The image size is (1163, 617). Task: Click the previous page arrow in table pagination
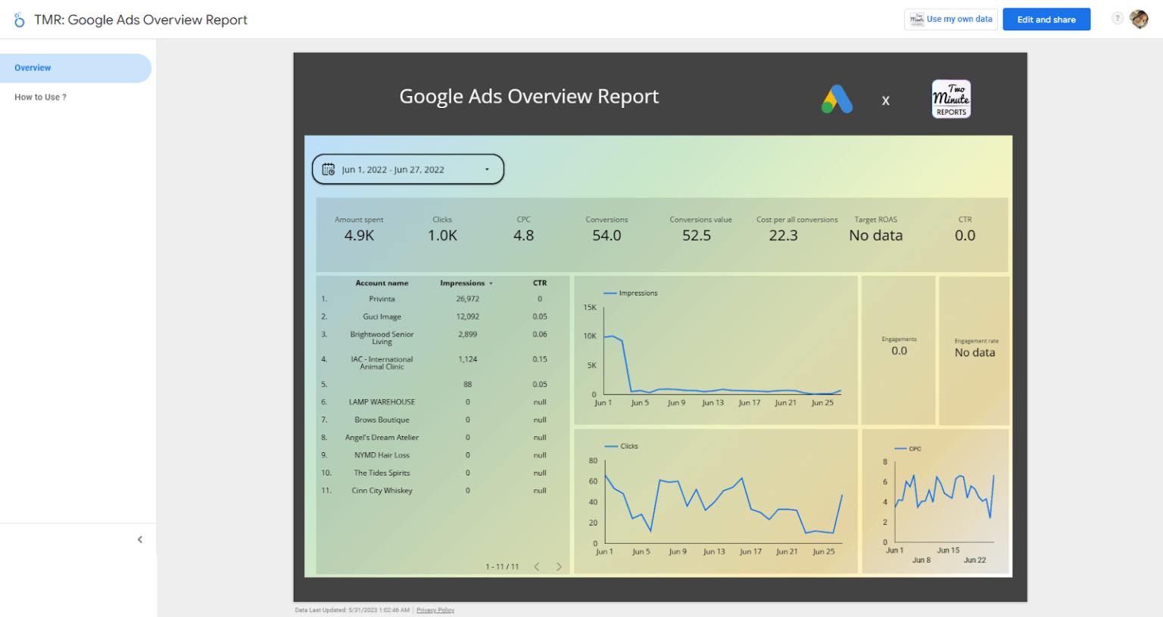[538, 565]
